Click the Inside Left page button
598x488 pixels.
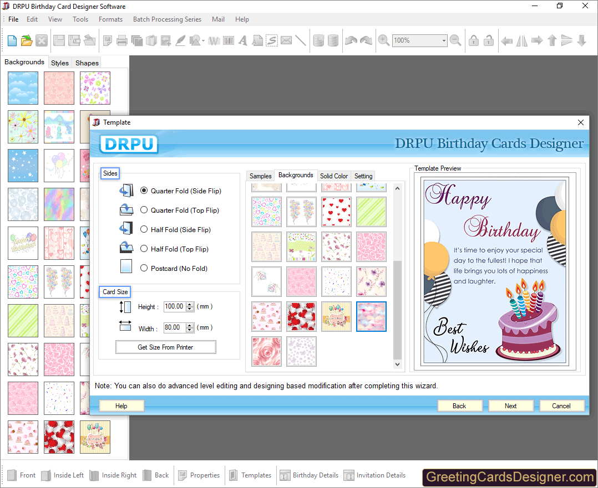pyautogui.click(x=63, y=475)
